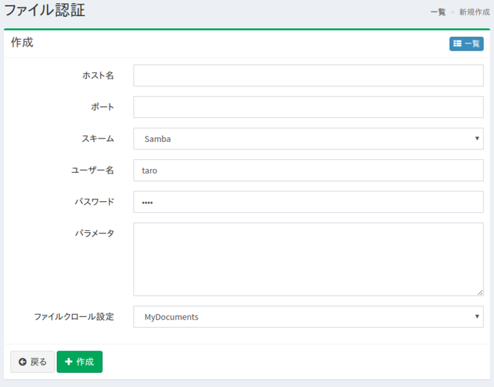Click the ファイルクロール設定 label
This screenshot has height=387, width=494.
(73, 317)
